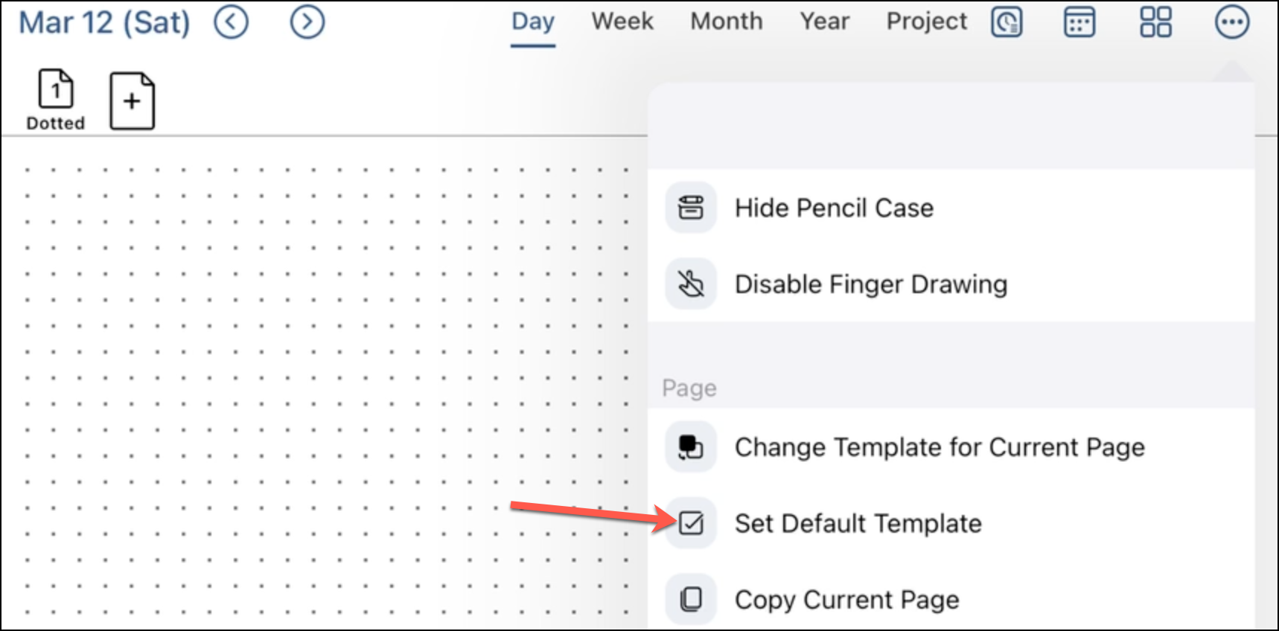The width and height of the screenshot is (1279, 631).
Task: Open the calendar grid icon in toolbar
Action: [1079, 22]
